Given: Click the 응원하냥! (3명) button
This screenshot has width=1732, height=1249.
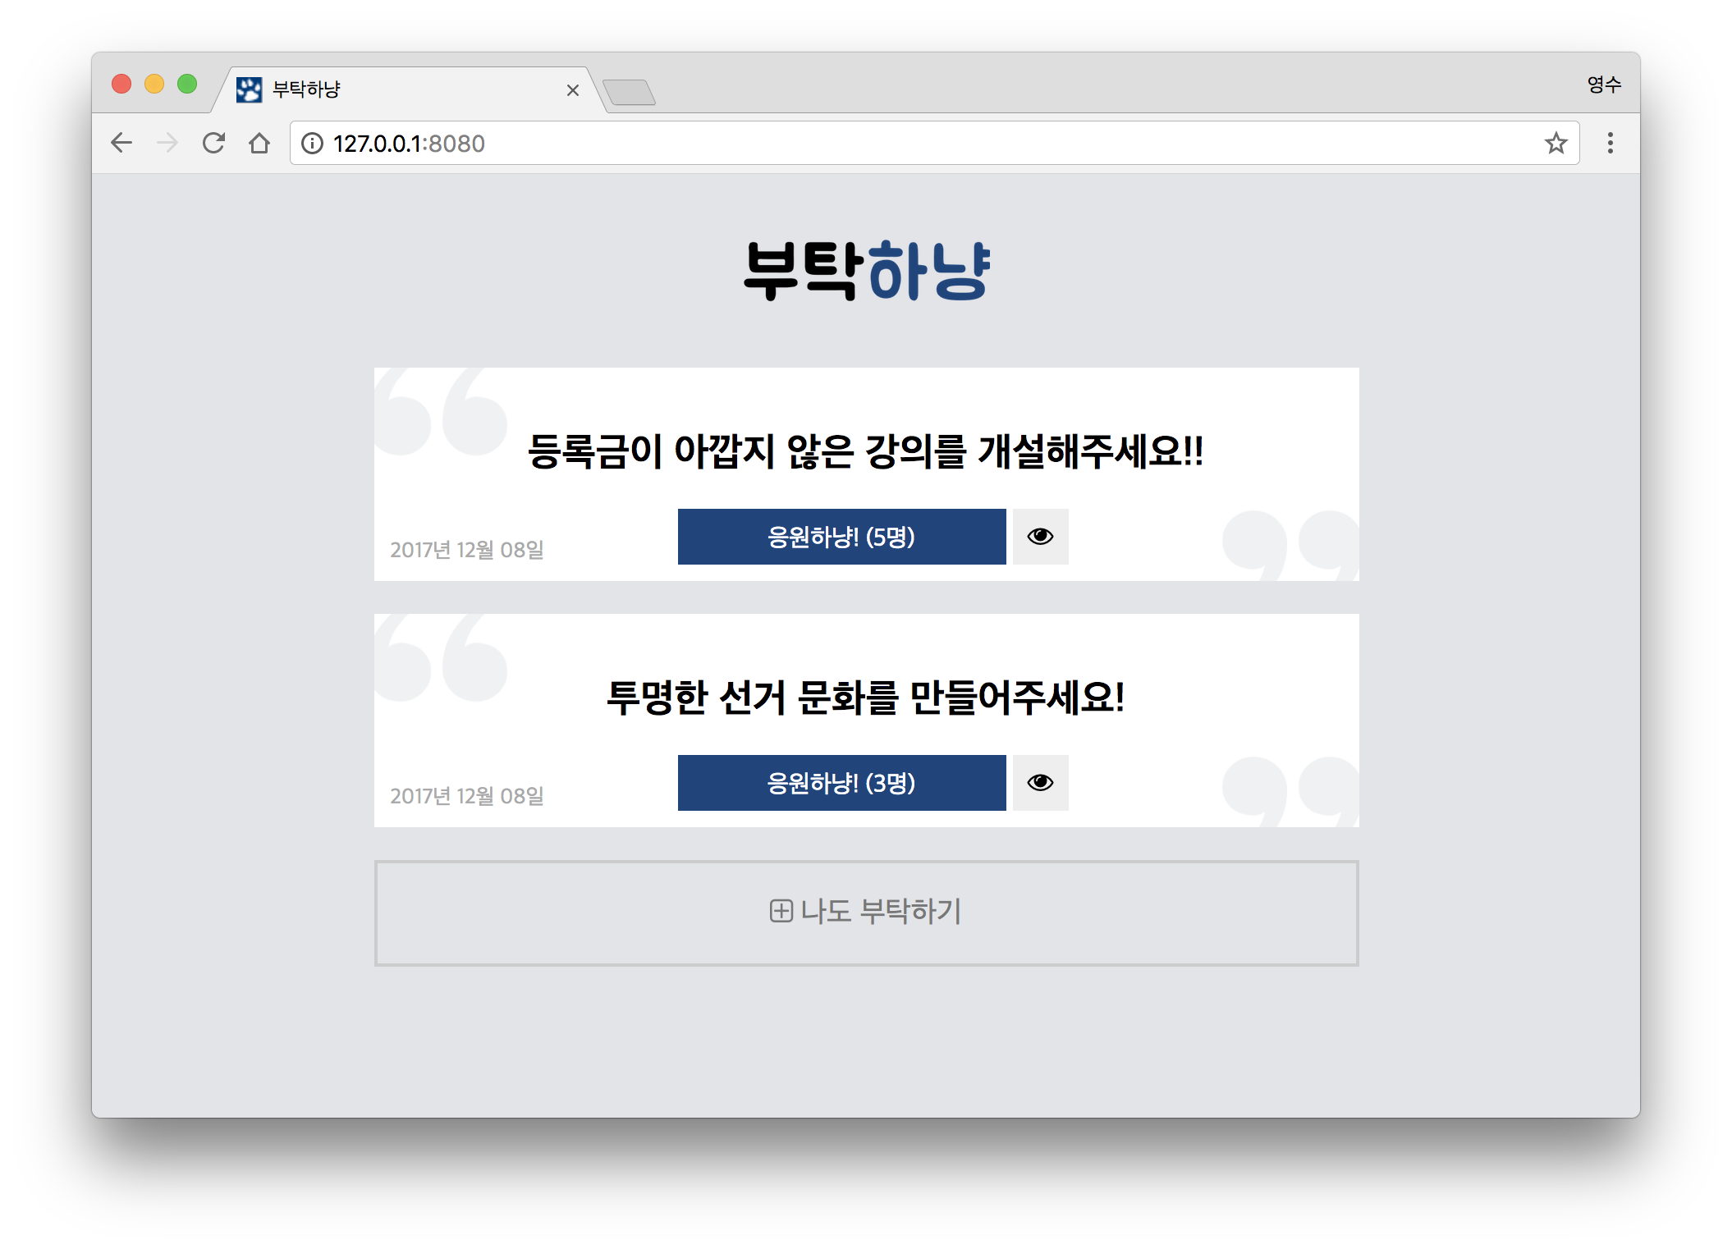Looking at the screenshot, I should pos(841,783).
